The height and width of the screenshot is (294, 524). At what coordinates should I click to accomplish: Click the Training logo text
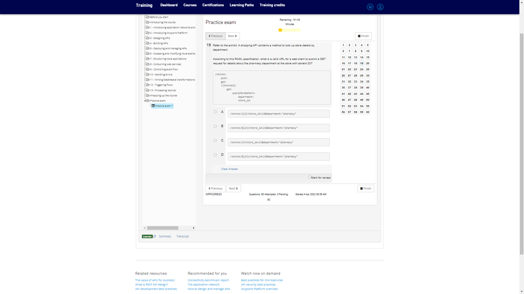click(144, 5)
